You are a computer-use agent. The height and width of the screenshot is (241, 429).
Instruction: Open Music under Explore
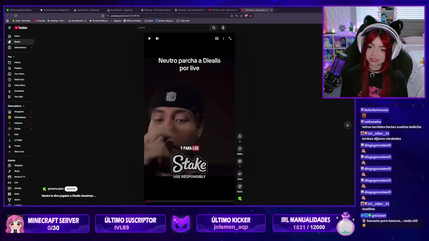[20, 171]
